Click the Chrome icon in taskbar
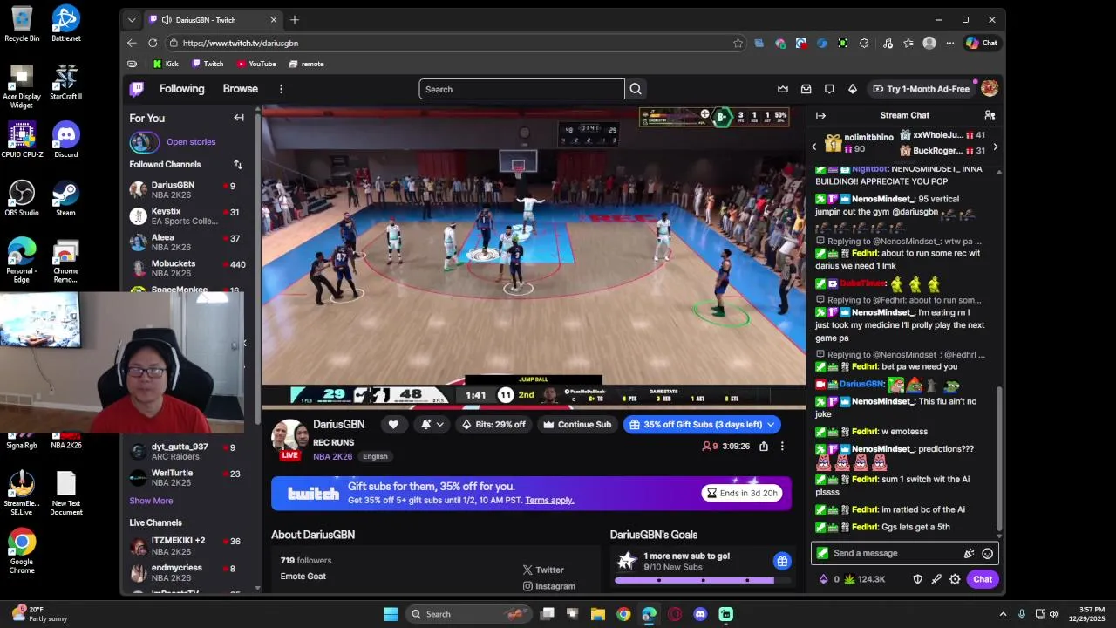This screenshot has width=1116, height=628. (x=623, y=614)
